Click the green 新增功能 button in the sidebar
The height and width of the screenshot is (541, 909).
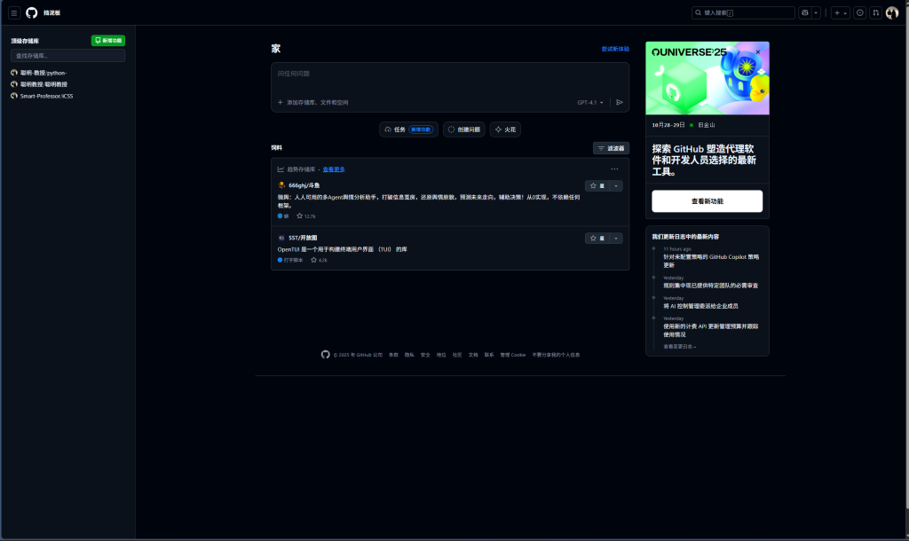[108, 41]
